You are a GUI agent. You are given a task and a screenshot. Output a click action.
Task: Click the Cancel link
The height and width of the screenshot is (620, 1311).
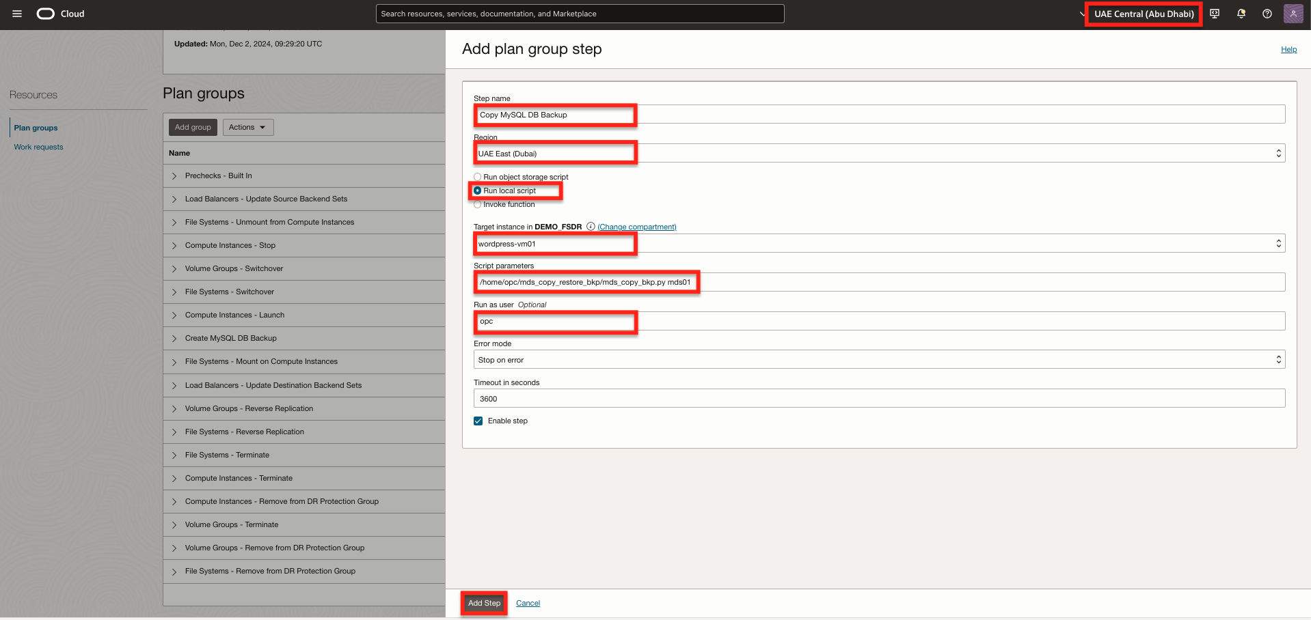click(x=528, y=603)
